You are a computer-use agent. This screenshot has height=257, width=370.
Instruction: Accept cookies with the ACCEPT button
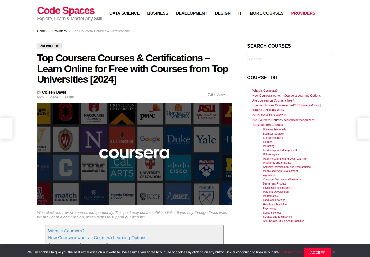click(318, 252)
